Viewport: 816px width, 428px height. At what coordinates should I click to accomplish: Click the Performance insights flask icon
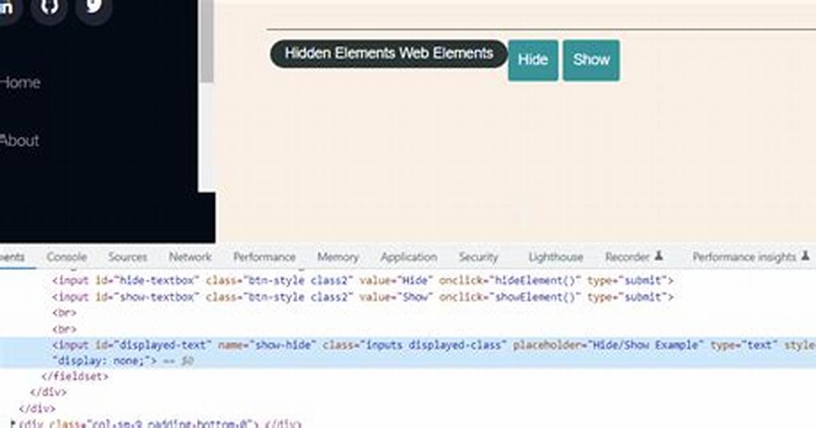(805, 256)
